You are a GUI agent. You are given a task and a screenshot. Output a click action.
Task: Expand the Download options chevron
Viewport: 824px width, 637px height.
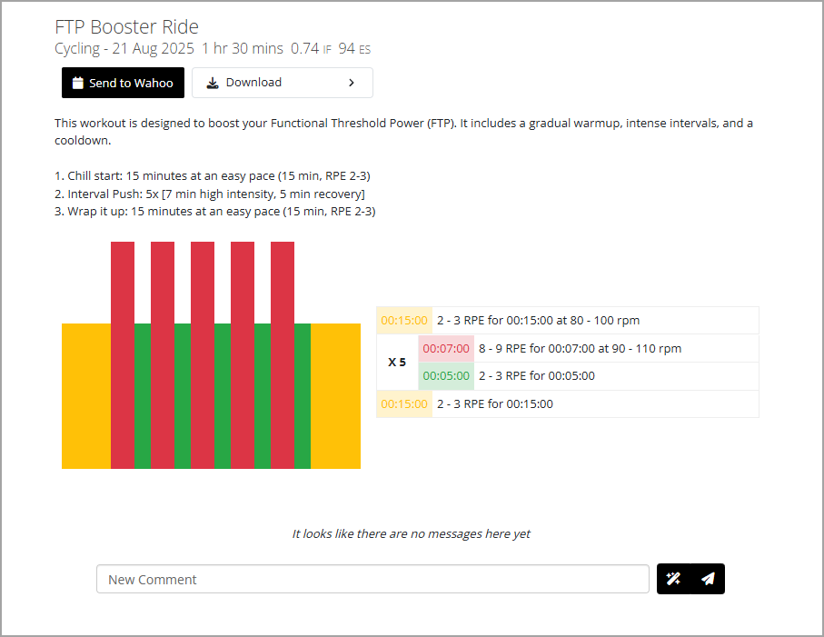pyautogui.click(x=352, y=83)
